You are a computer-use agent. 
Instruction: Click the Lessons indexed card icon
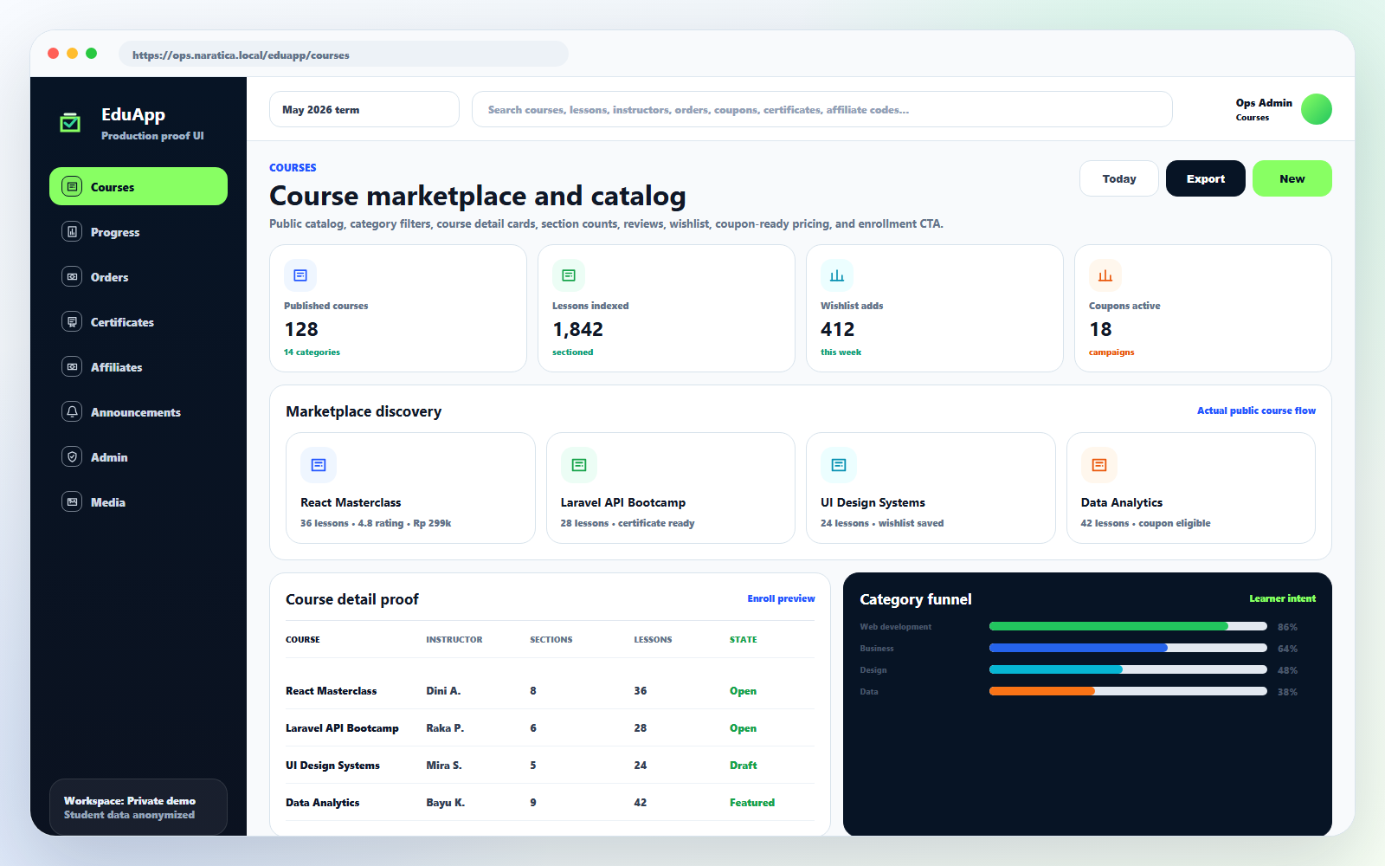tap(569, 275)
